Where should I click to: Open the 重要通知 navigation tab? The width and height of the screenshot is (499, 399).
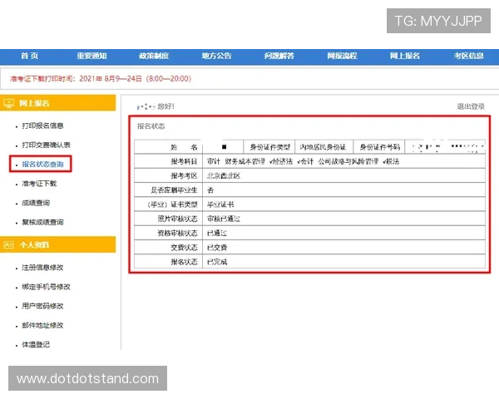(x=91, y=56)
